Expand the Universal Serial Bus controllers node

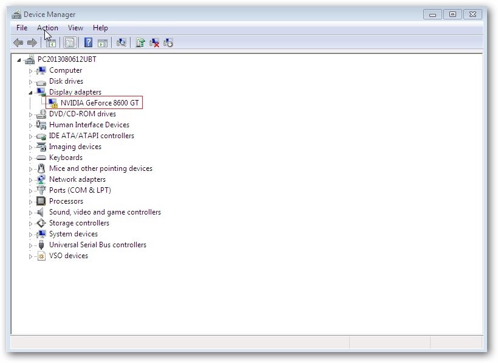click(x=30, y=245)
